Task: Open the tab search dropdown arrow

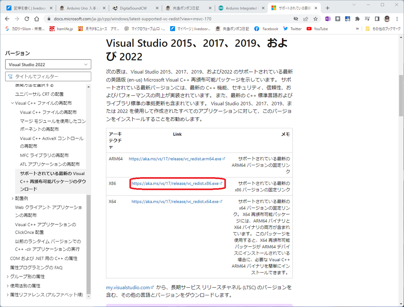Action: coord(353,5)
